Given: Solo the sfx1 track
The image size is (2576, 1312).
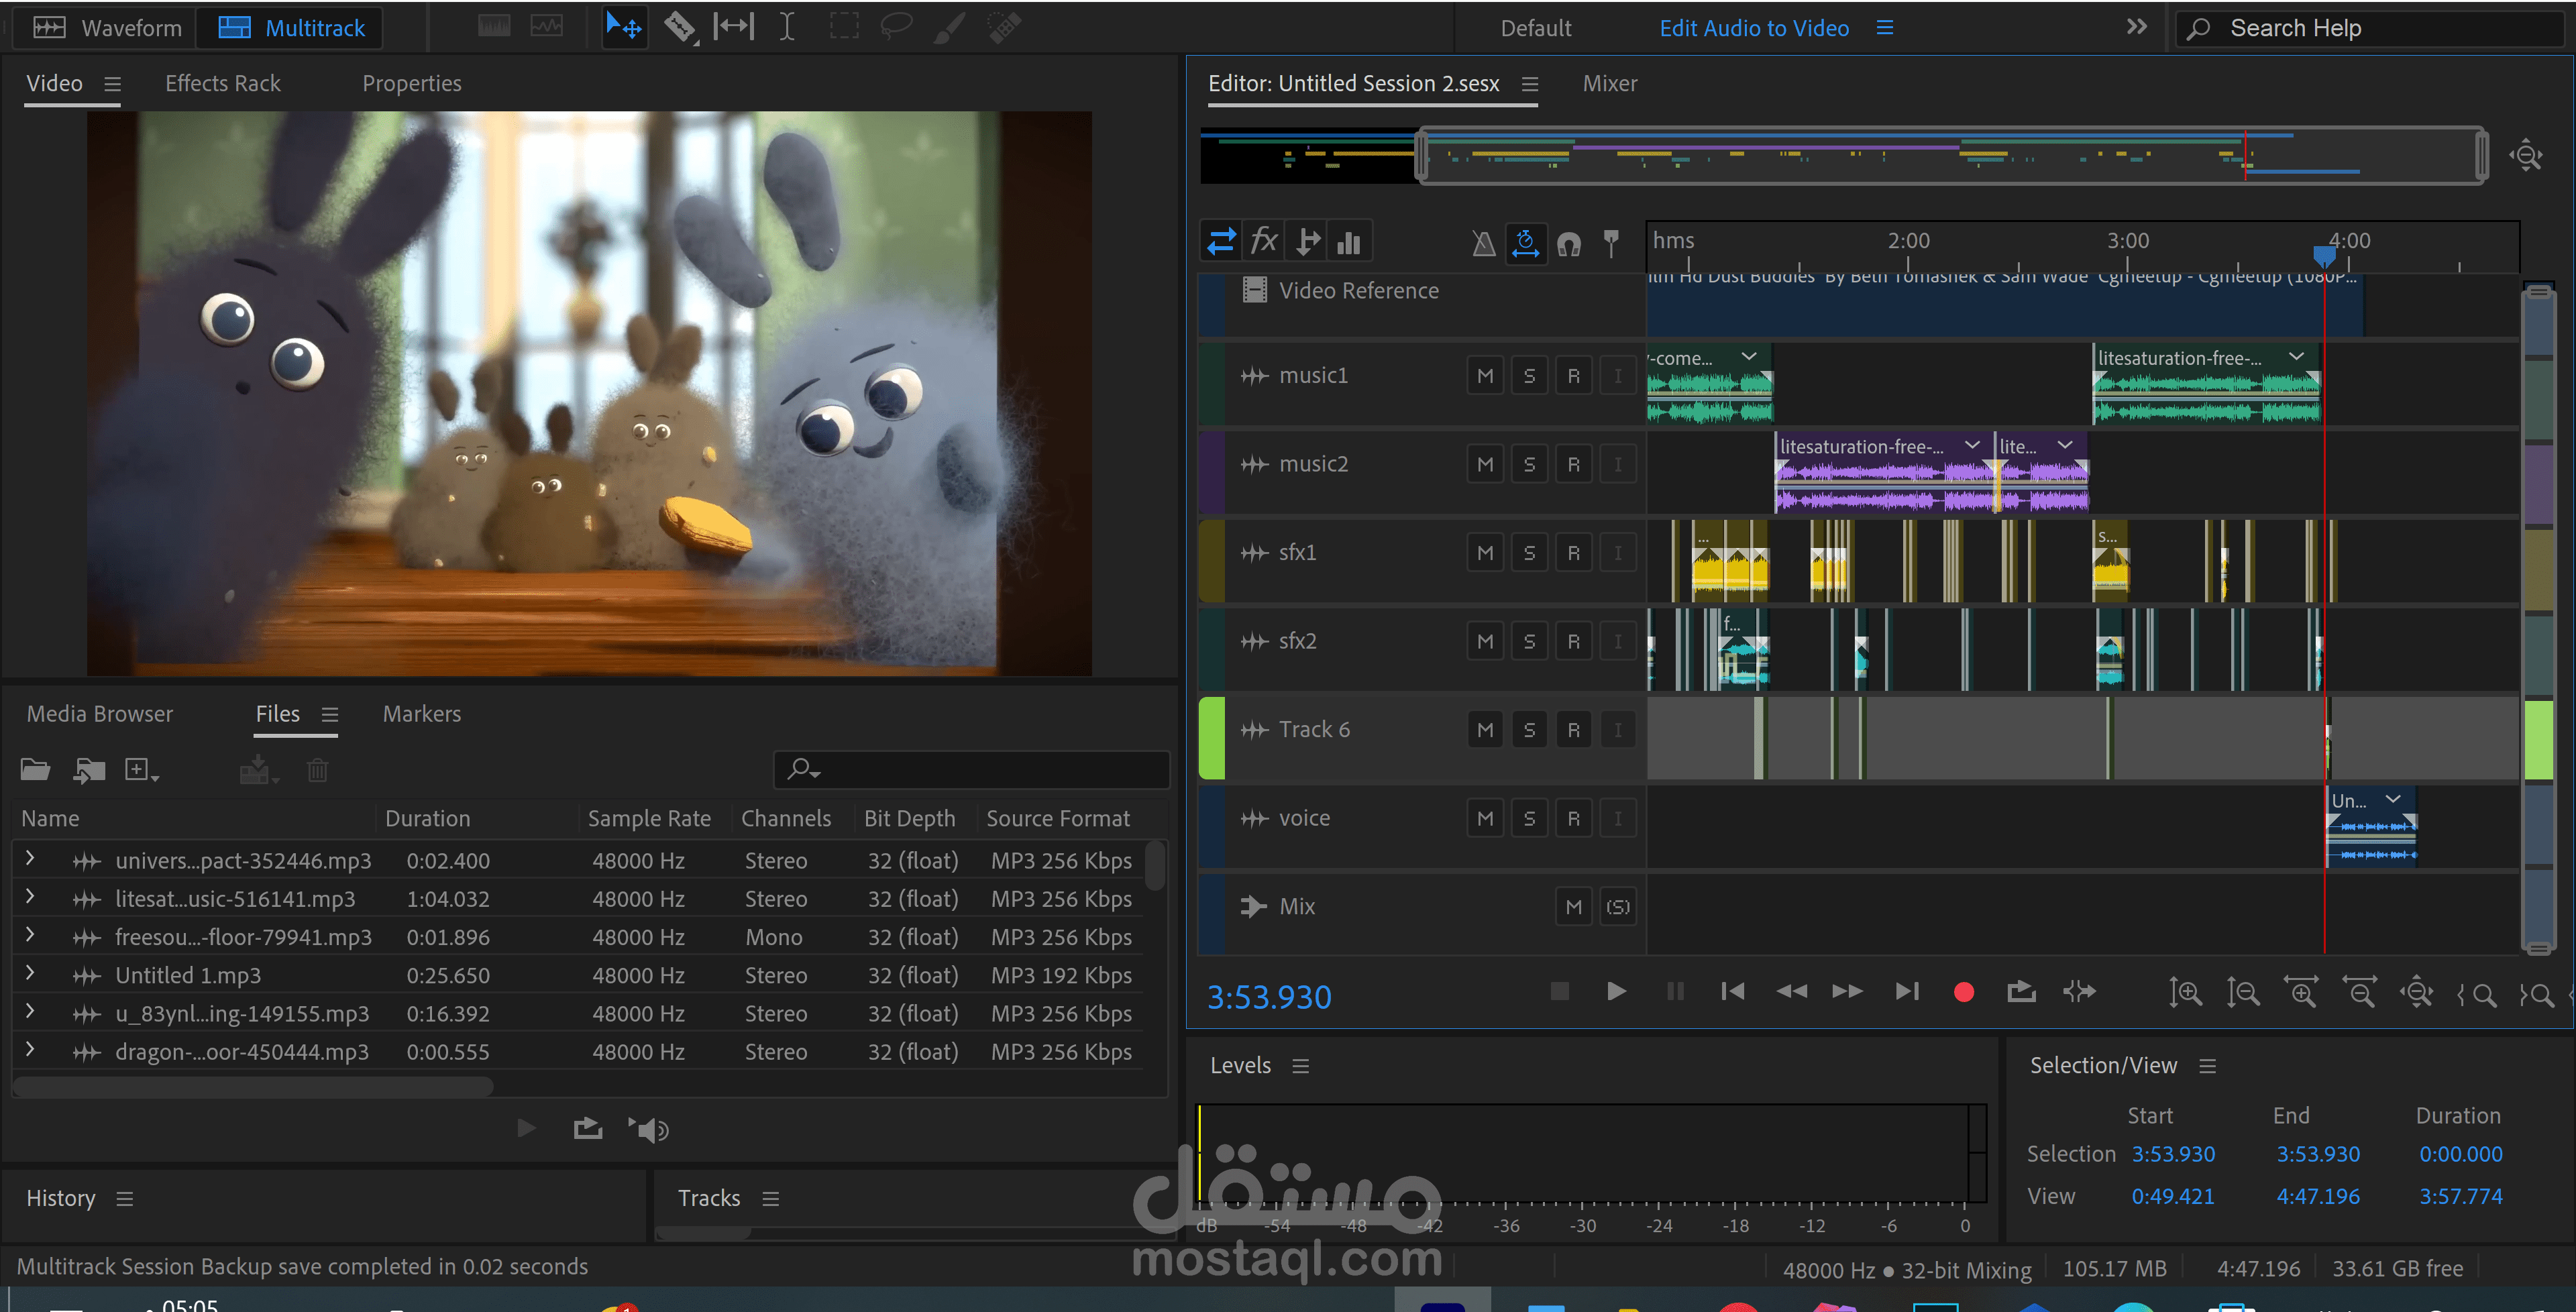Looking at the screenshot, I should [1529, 553].
